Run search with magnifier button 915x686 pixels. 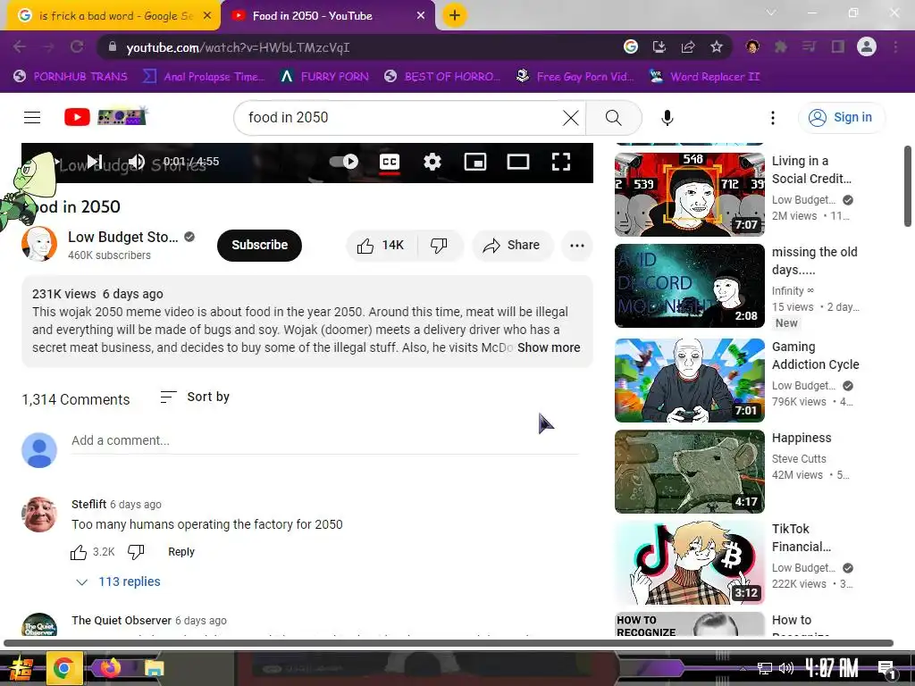tap(613, 118)
